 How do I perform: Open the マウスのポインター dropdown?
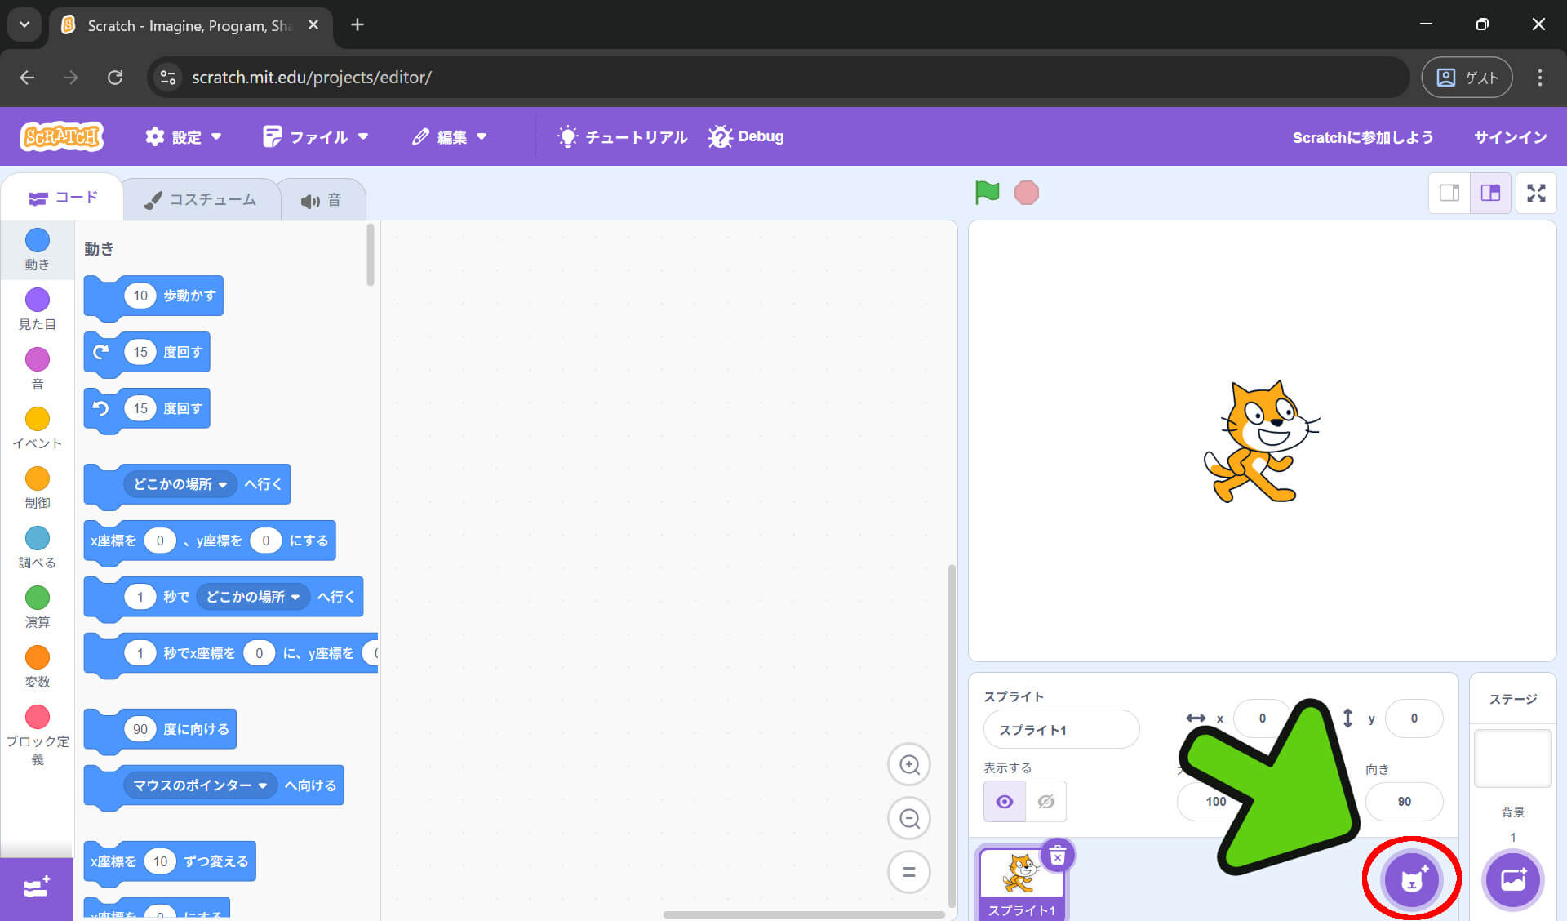(x=198, y=785)
